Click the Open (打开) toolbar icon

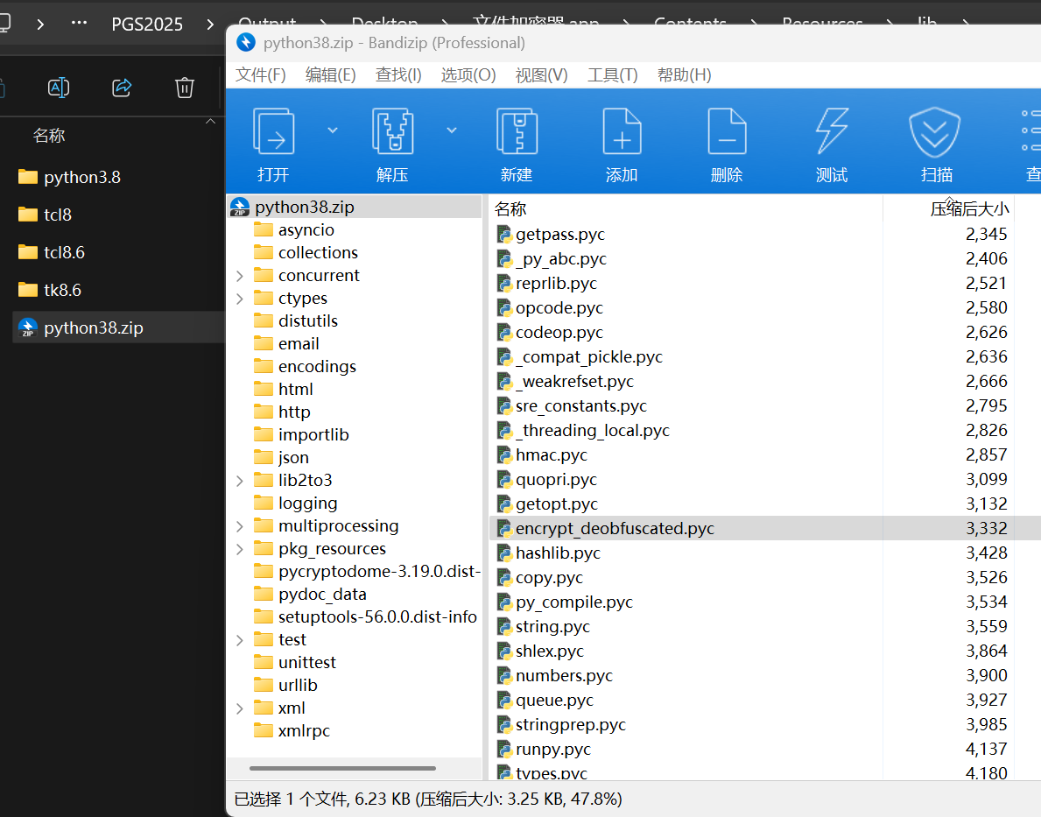pyautogui.click(x=273, y=133)
